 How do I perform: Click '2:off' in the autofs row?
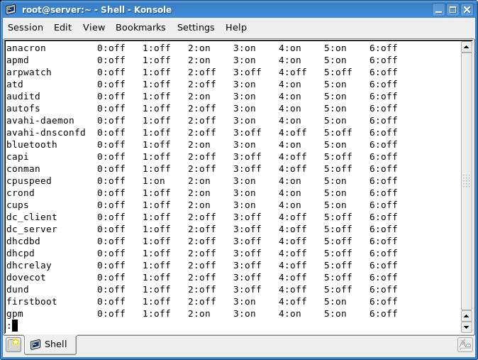(x=202, y=109)
